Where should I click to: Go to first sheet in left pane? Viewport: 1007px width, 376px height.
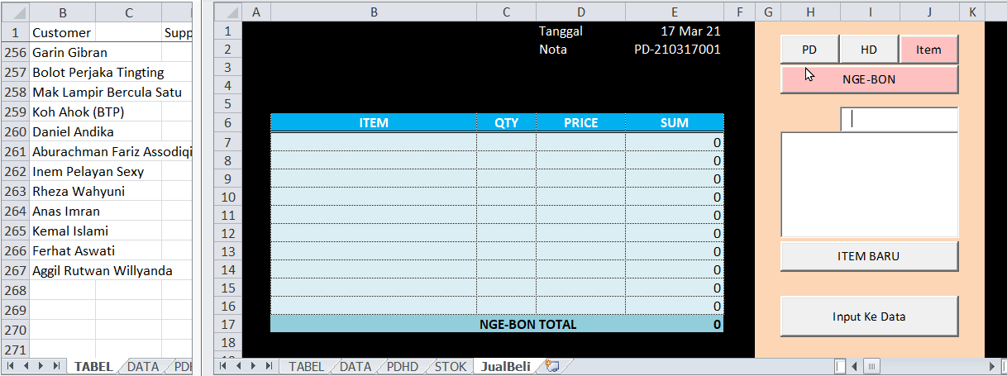click(x=11, y=366)
